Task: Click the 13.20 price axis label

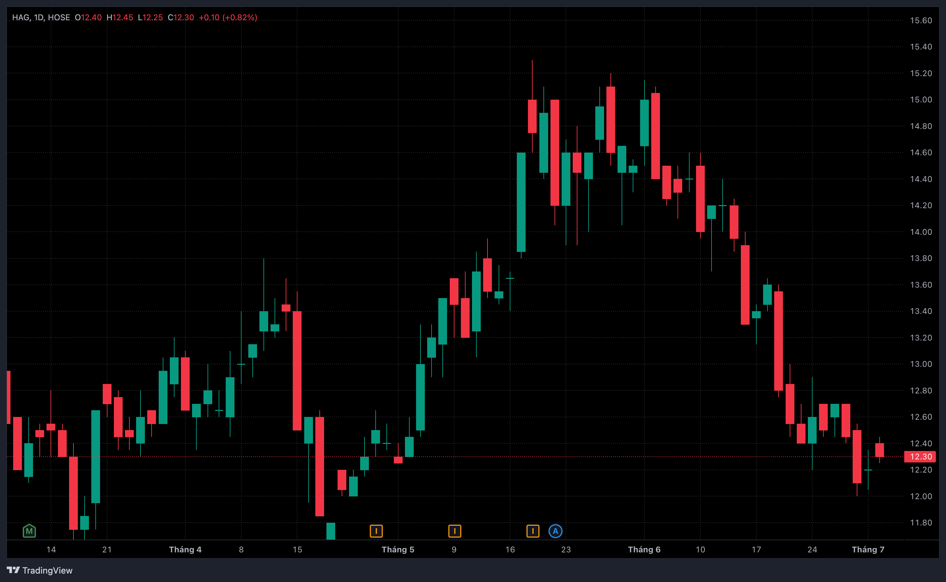Action: [x=921, y=337]
